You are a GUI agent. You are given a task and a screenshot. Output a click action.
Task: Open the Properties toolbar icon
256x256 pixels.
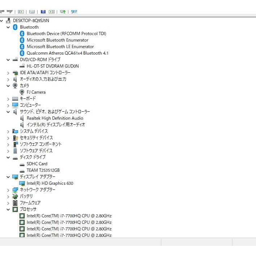(x=32, y=12)
